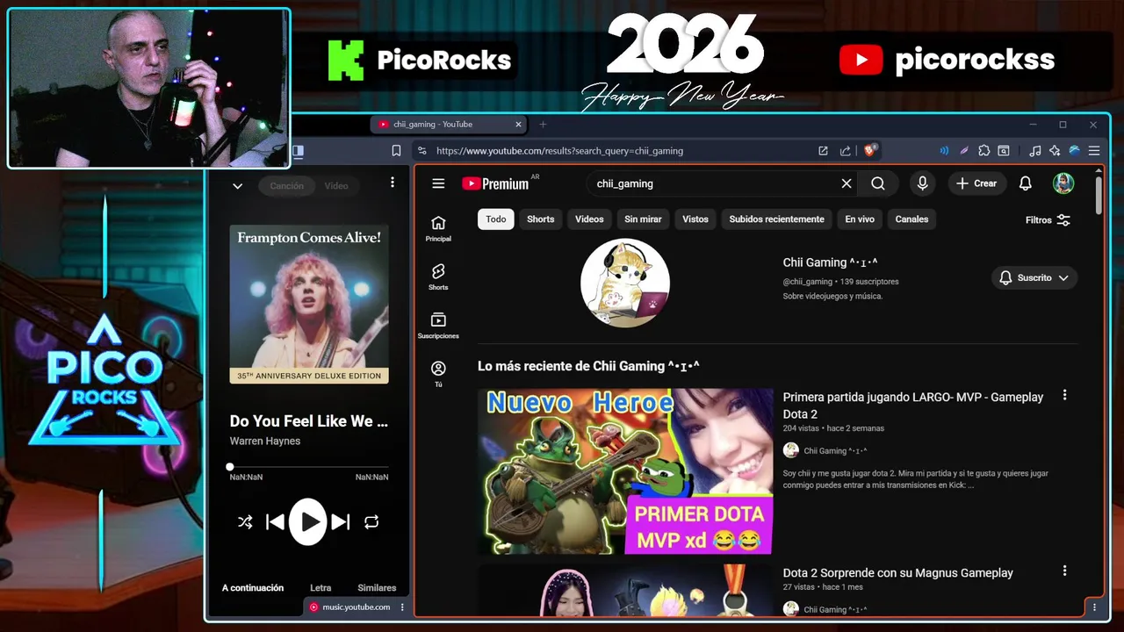The width and height of the screenshot is (1124, 632).
Task: Click the tab search window icon
Action: 1004,150
